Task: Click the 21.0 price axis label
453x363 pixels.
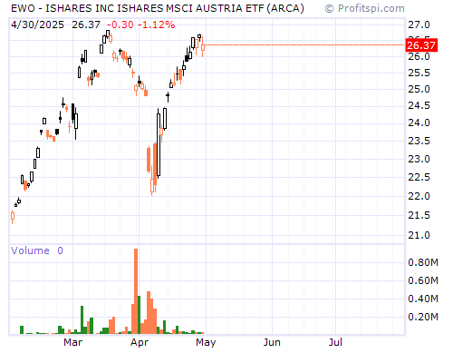Action: [419, 235]
